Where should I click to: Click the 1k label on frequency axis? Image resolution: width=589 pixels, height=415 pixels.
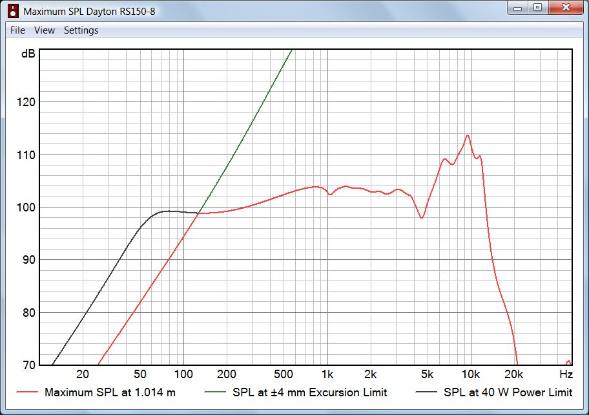pos(327,374)
